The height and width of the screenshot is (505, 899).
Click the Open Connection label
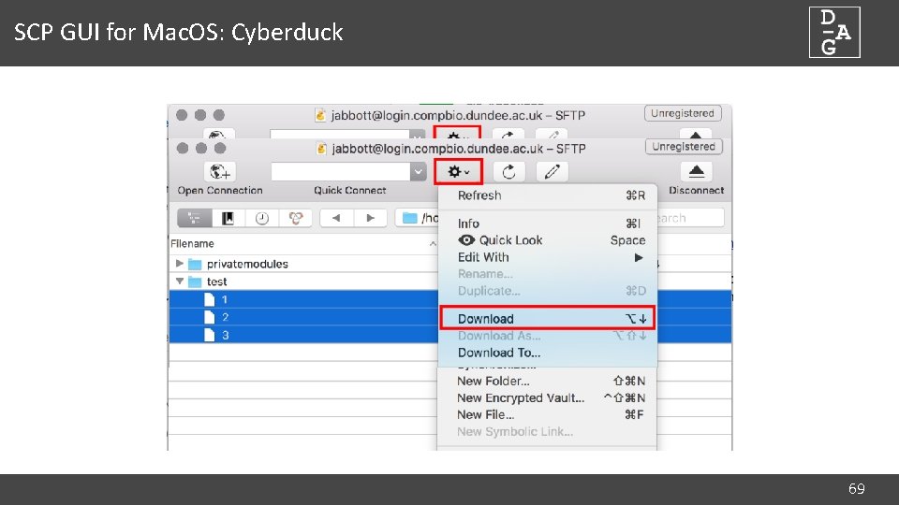pyautogui.click(x=220, y=191)
